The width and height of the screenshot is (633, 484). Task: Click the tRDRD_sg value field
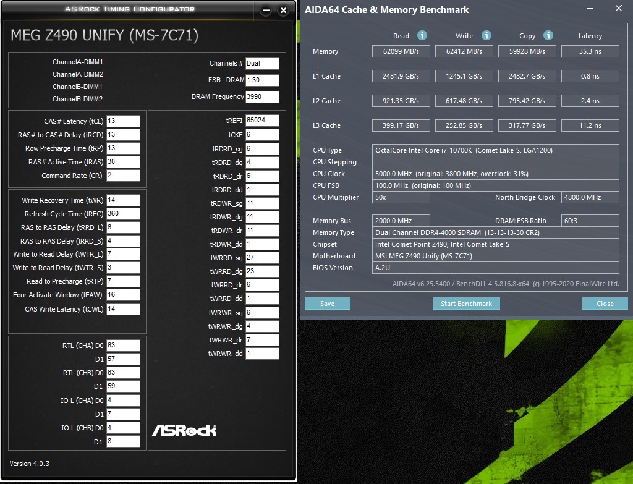[x=262, y=149]
